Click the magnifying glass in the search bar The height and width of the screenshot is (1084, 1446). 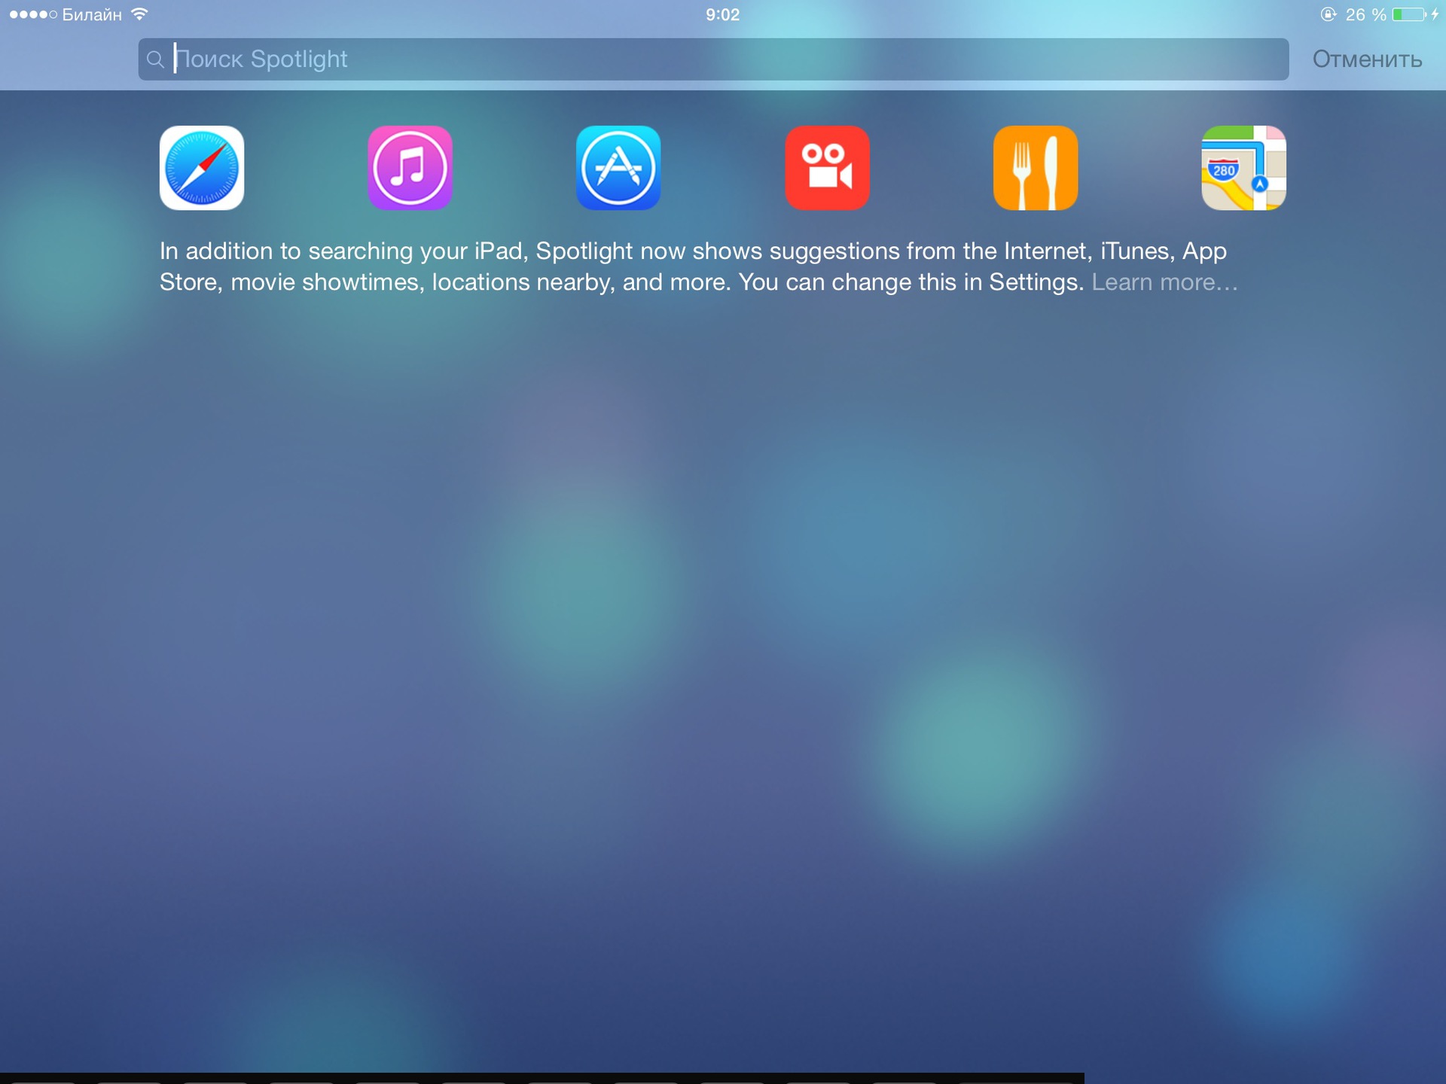157,59
